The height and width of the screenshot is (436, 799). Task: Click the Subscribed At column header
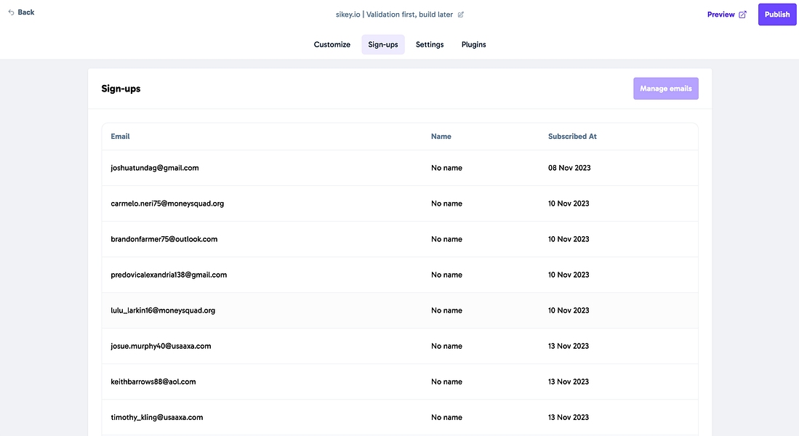(572, 137)
